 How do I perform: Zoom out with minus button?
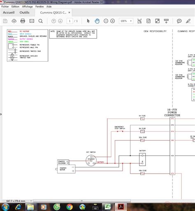pos(106,21)
